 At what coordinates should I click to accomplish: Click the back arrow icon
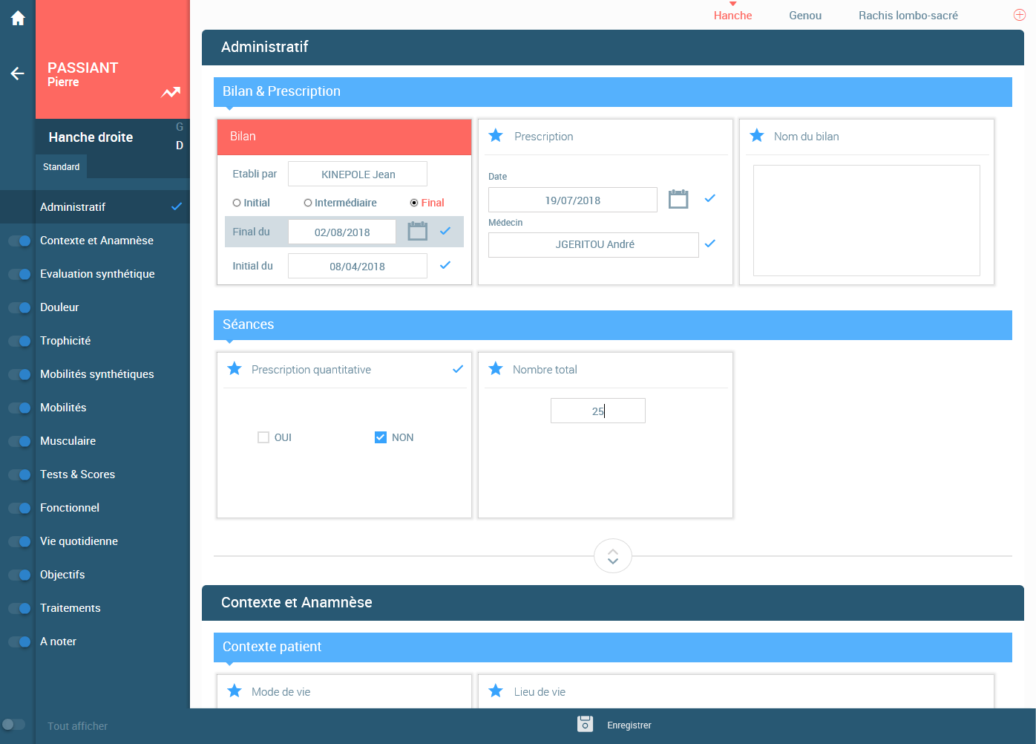pos(18,73)
